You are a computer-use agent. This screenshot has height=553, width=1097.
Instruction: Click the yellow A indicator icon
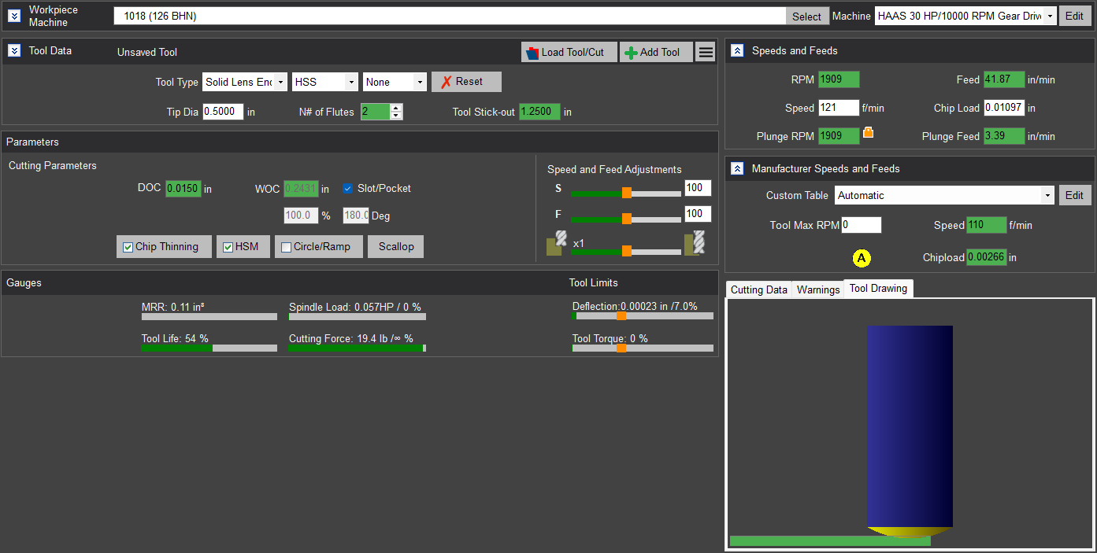(862, 257)
